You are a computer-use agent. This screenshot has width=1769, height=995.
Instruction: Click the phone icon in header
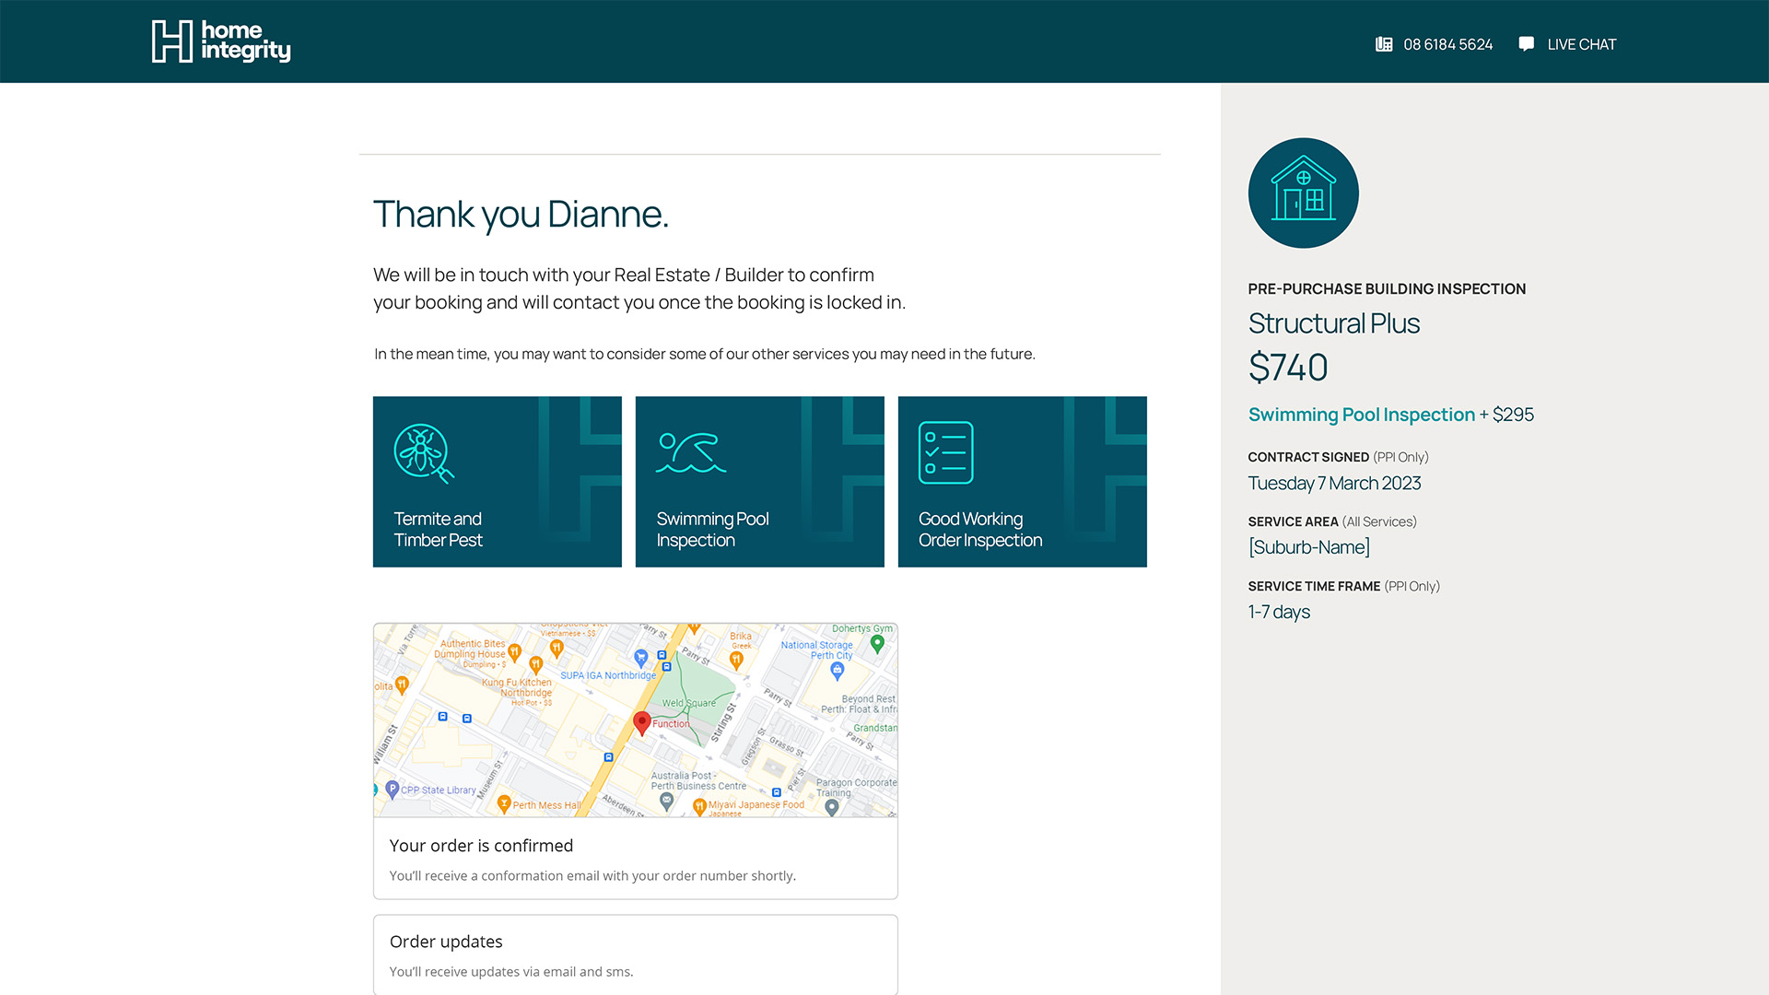(x=1384, y=44)
